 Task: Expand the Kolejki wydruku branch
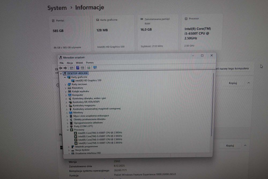pos(66,92)
